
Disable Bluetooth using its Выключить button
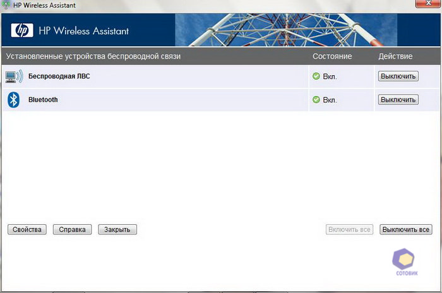tap(398, 100)
